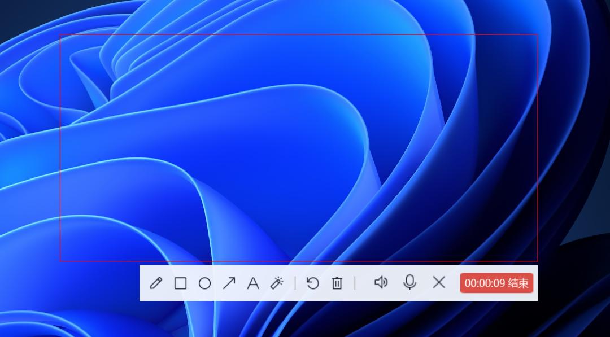
Task: Select the arrow annotation tool
Action: point(229,283)
